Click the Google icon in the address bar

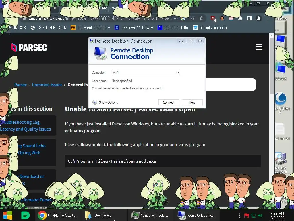tap(183, 18)
